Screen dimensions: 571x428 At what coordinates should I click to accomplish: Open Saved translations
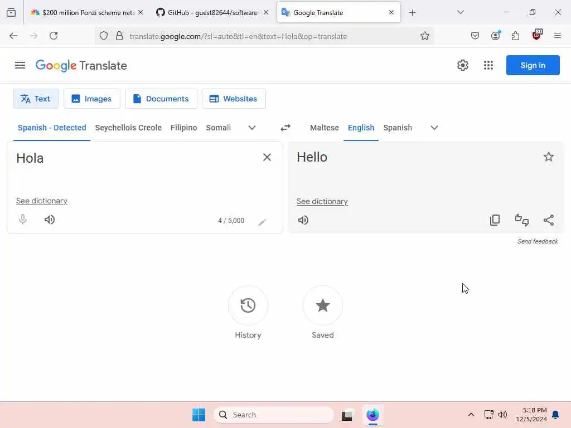[323, 305]
